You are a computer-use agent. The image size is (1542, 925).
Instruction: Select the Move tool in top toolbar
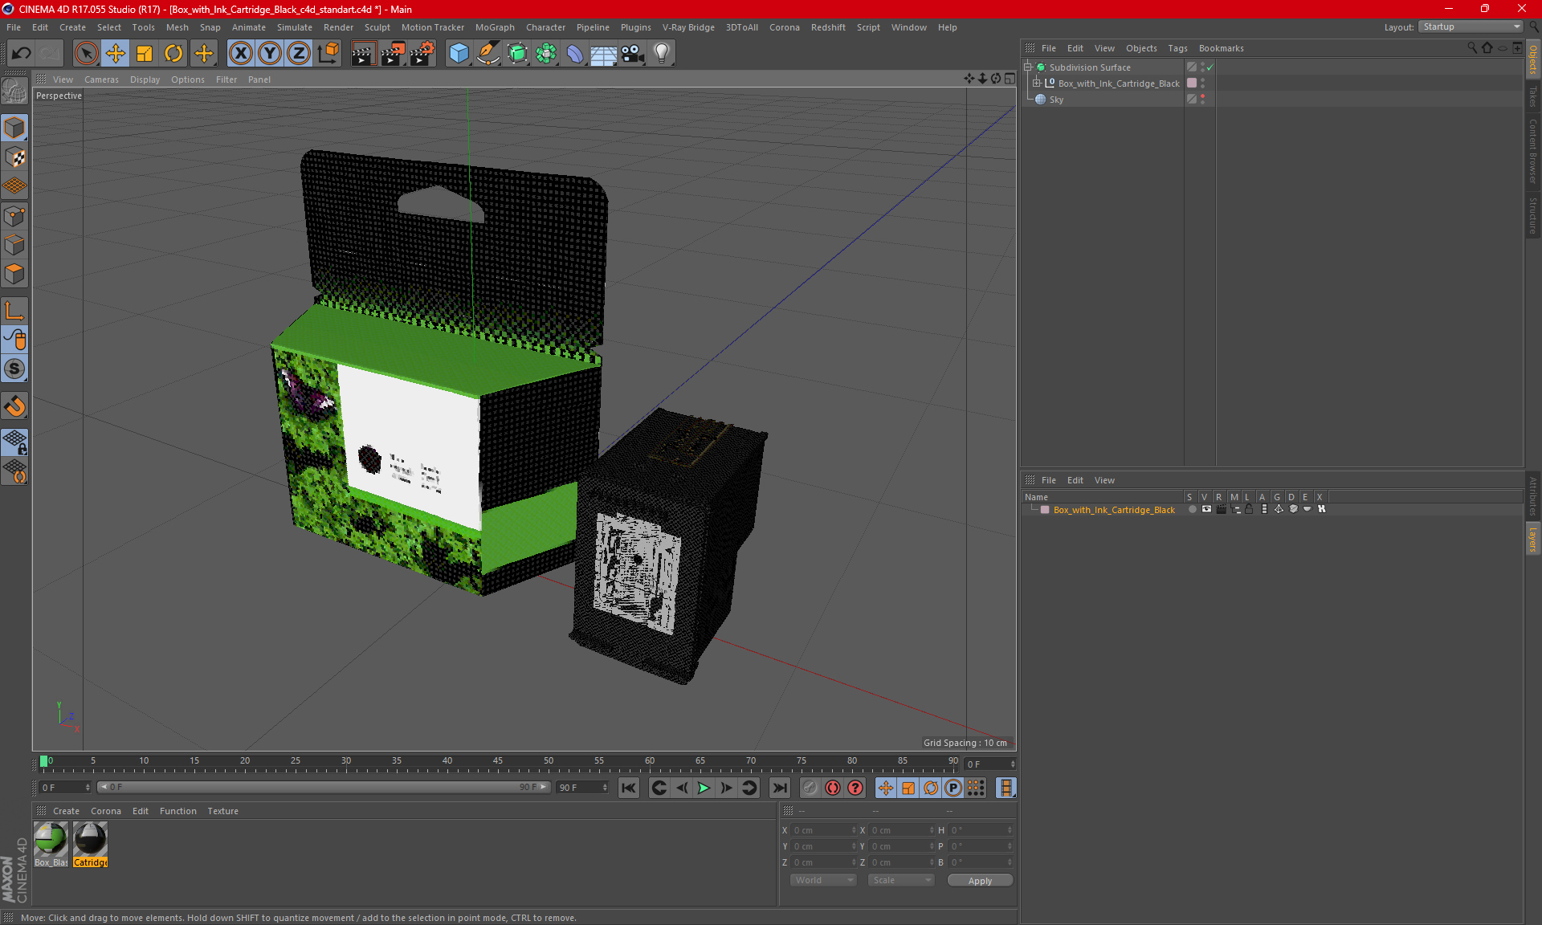click(116, 53)
